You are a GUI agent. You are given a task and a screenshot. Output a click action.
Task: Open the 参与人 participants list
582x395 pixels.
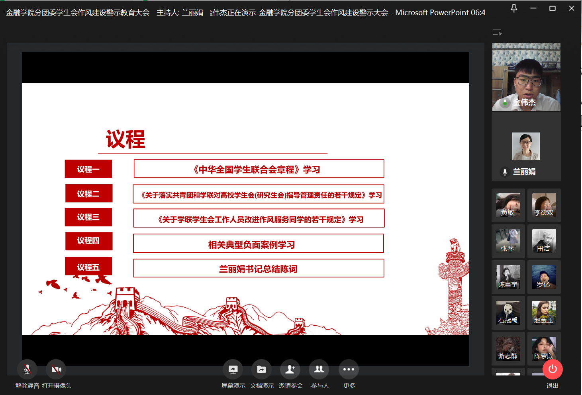319,369
